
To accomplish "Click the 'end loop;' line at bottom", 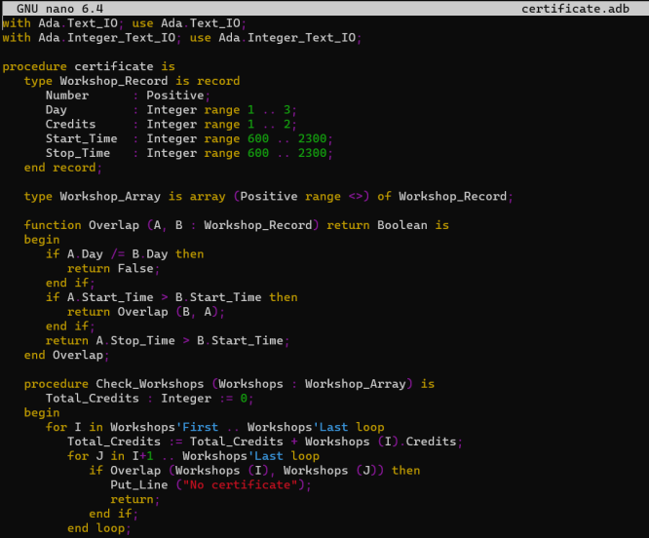I will point(99,528).
